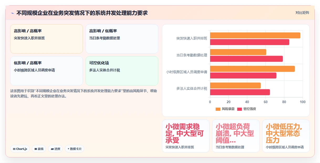This screenshot has width=320, height=163.
Task: Open the 小微低压力, 中大型常态压力 data card
Action: click(286, 136)
